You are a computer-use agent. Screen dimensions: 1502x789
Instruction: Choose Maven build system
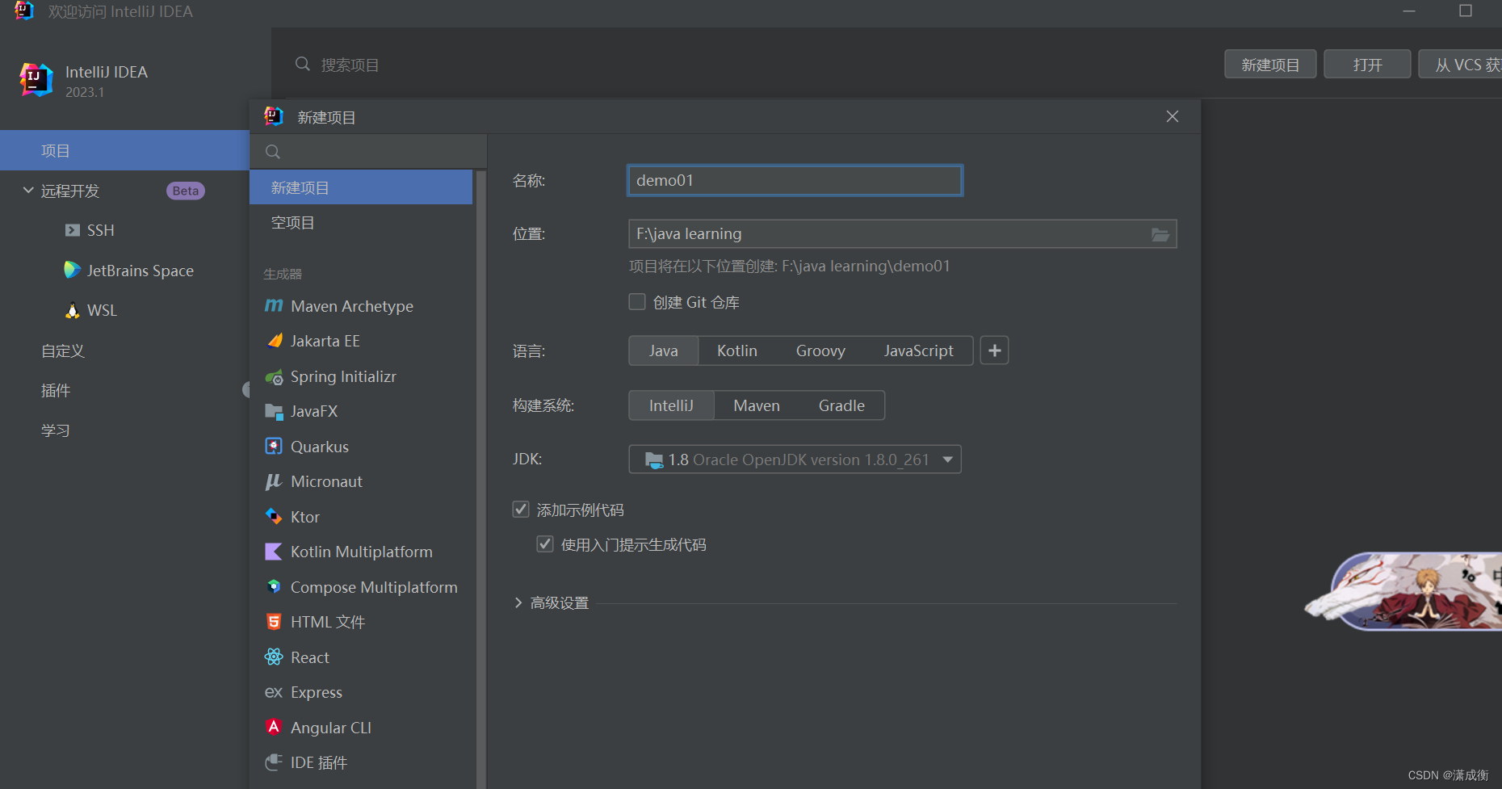pos(757,405)
